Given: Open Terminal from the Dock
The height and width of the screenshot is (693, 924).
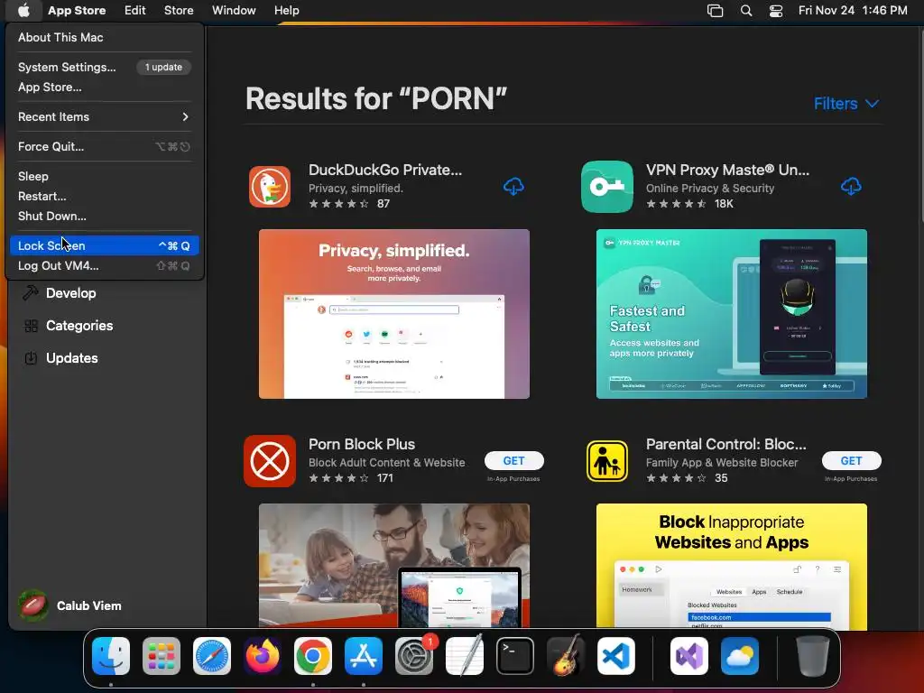Looking at the screenshot, I should [515, 656].
